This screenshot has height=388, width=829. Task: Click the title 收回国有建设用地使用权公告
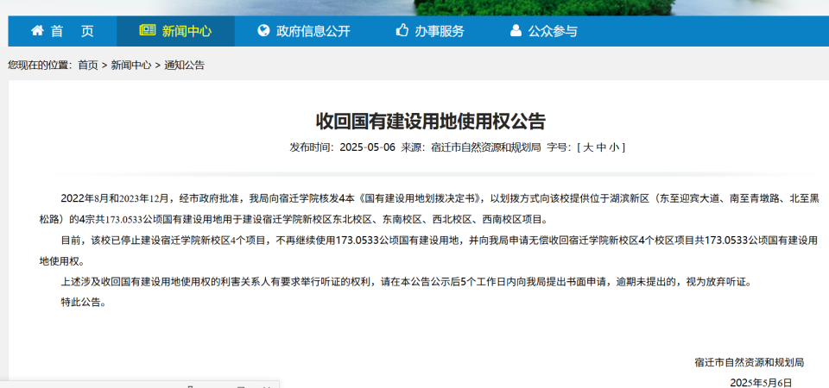430,122
